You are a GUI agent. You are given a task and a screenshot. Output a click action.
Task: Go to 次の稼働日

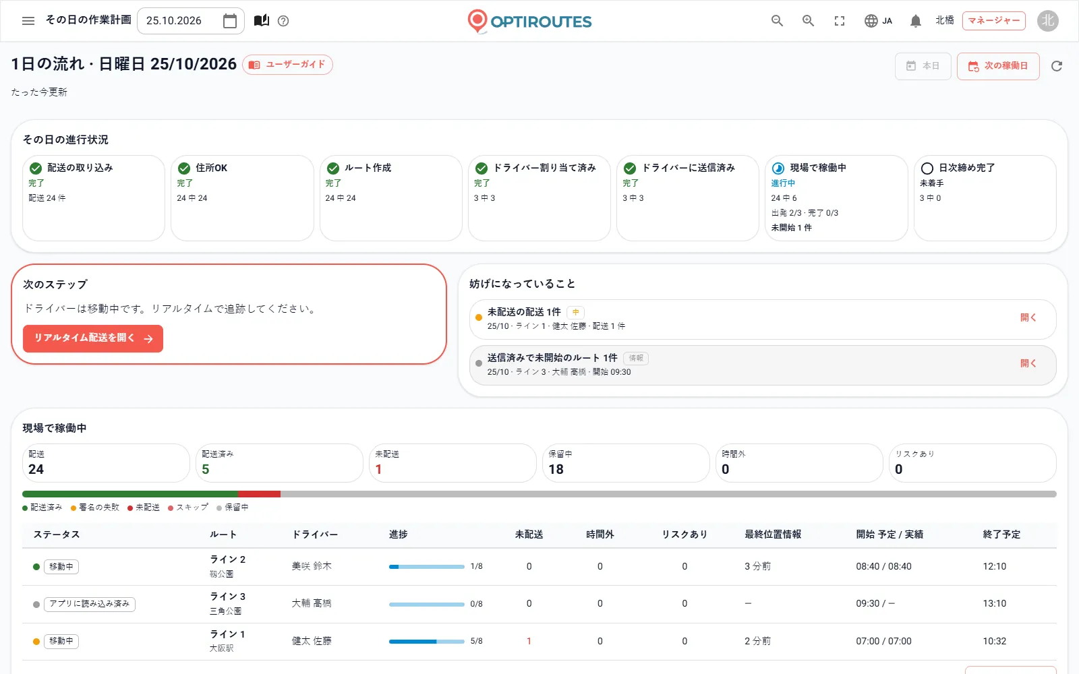click(998, 66)
